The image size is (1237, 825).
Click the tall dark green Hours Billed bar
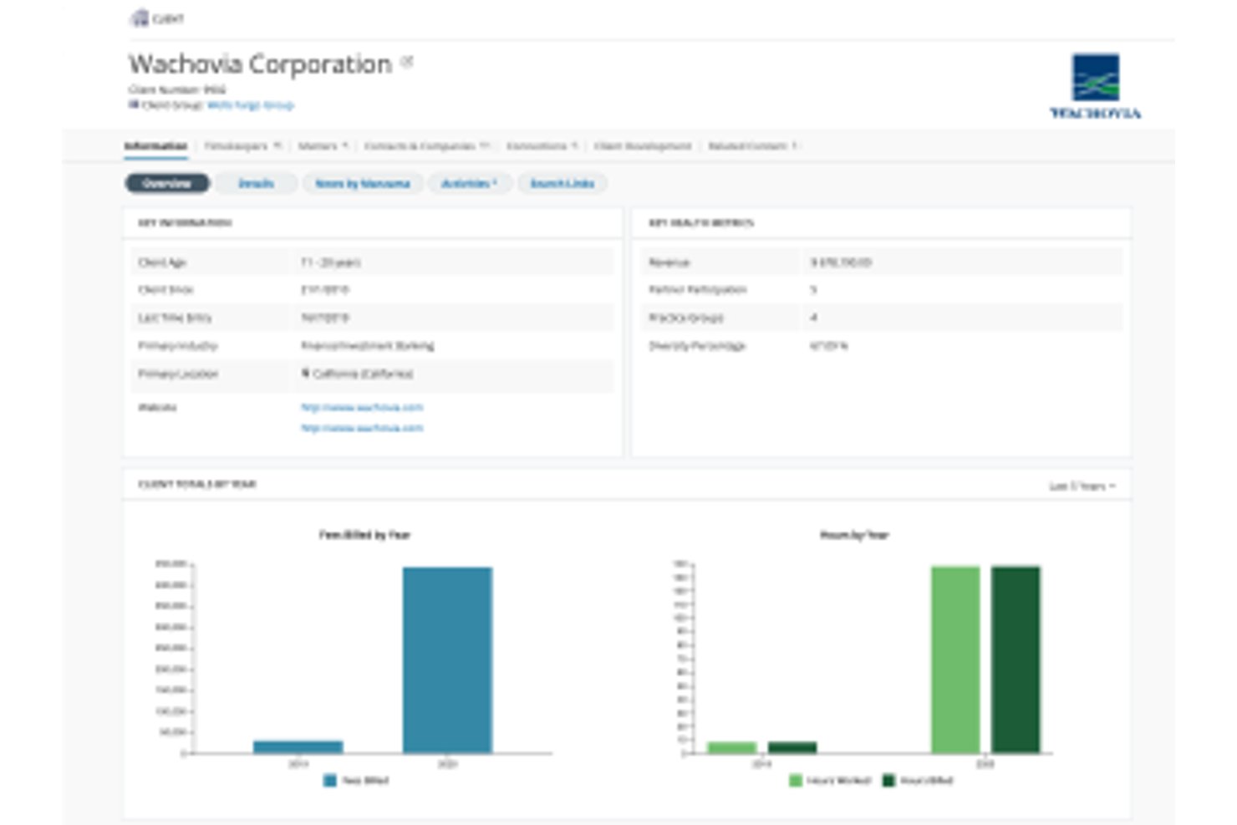(1016, 659)
